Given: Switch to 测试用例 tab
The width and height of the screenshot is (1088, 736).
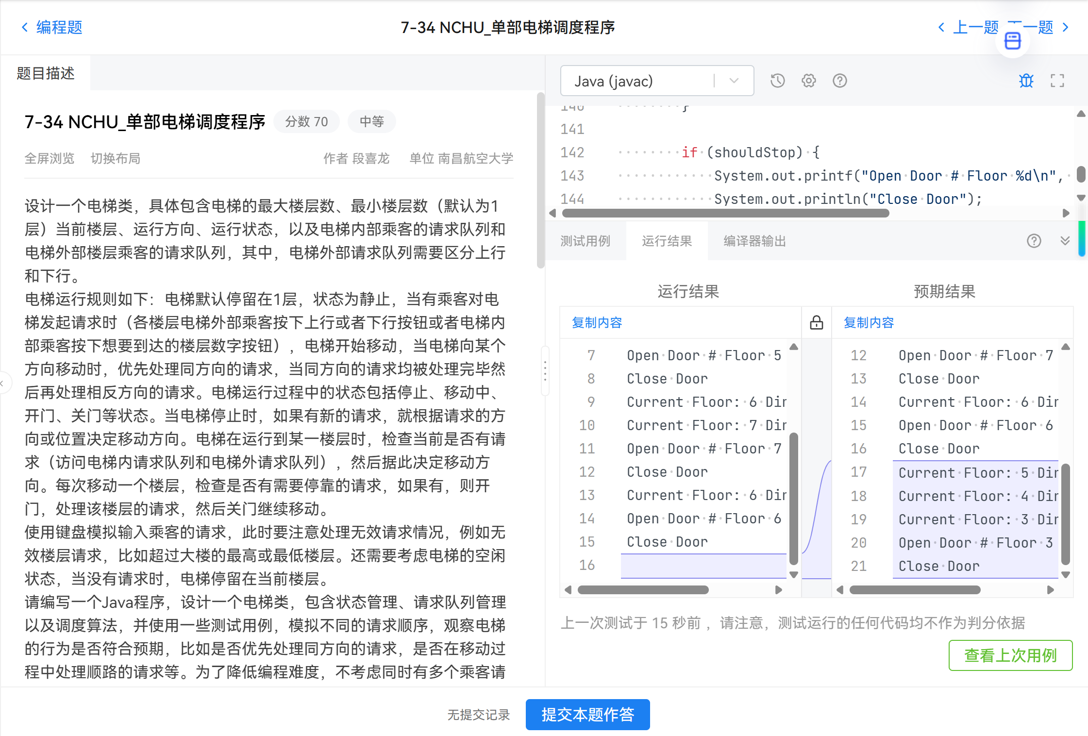Looking at the screenshot, I should 585,241.
